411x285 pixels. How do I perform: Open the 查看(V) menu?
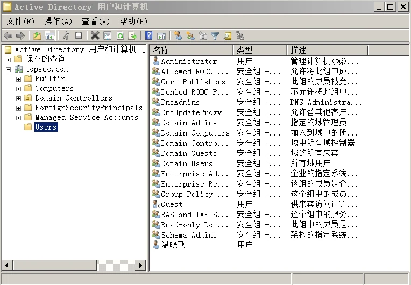(x=96, y=21)
